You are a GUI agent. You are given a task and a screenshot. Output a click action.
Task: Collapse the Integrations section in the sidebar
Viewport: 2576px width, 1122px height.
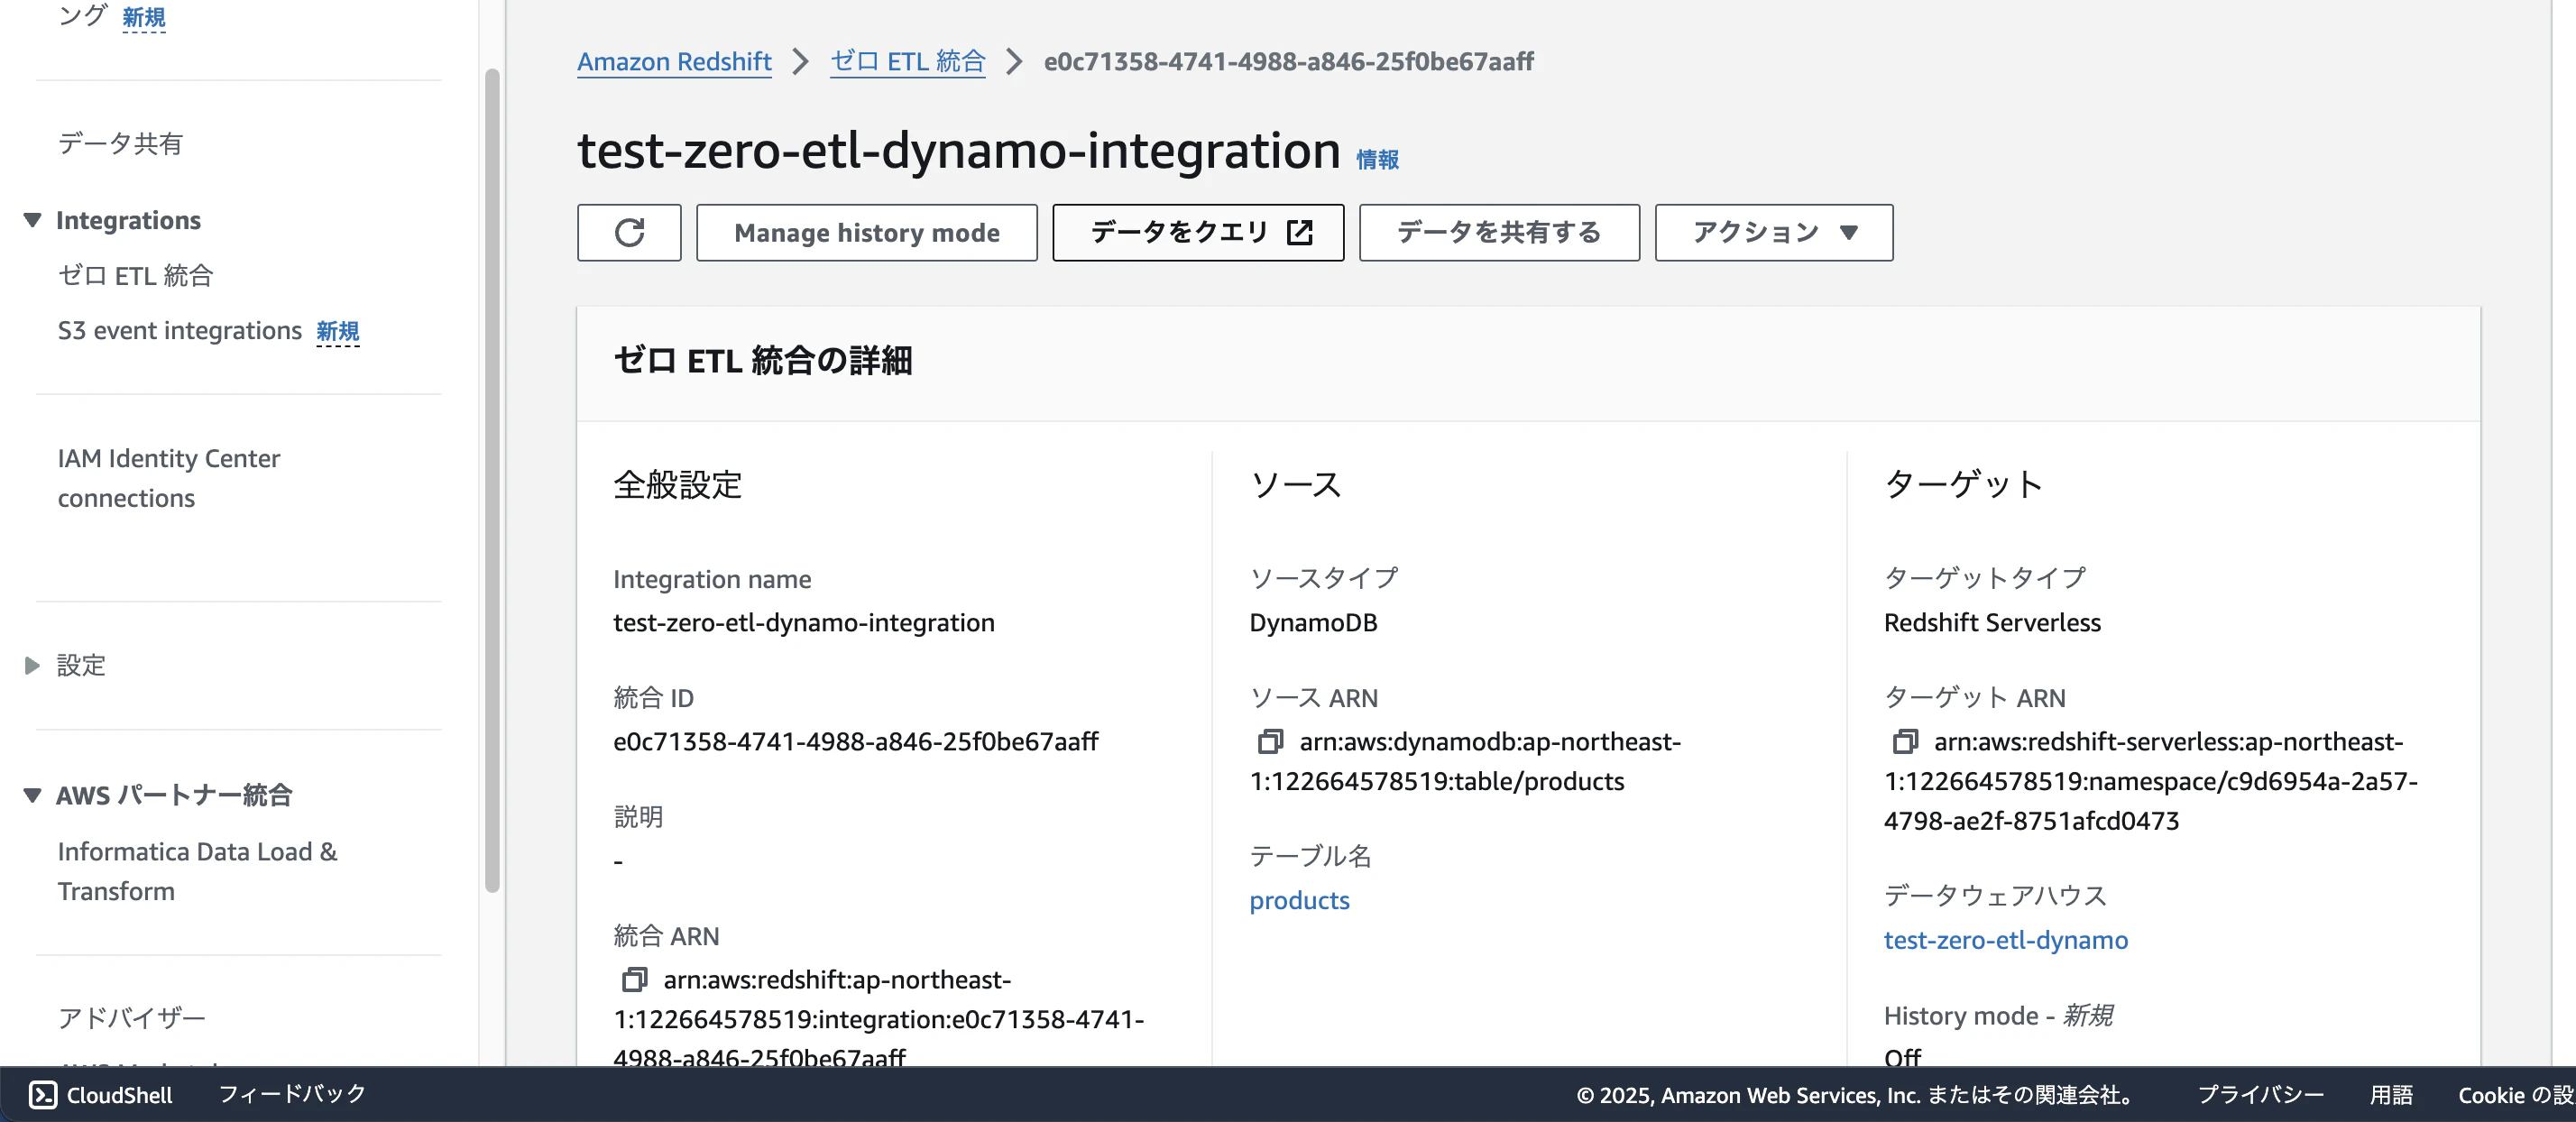pos(31,219)
